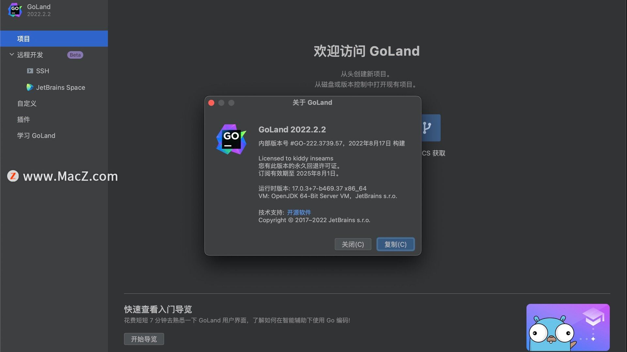Image resolution: width=627 pixels, height=352 pixels.
Task: Click the Licensed to kiddy inseams text
Action: point(296,158)
